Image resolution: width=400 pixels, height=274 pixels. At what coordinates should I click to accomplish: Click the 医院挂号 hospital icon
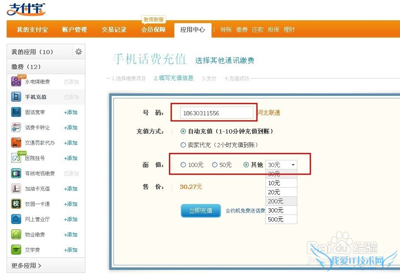[16, 158]
